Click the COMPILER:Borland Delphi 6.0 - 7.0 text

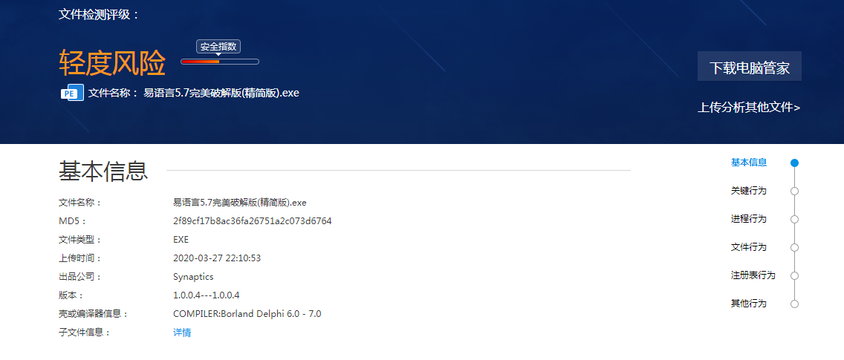[x=247, y=314]
